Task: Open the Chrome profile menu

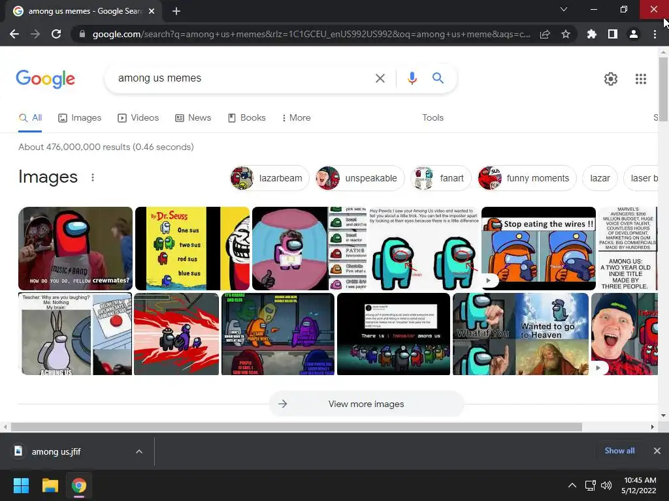Action: coord(634,34)
